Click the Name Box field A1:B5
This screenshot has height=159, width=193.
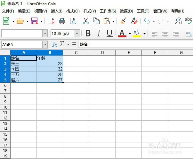coord(22,45)
